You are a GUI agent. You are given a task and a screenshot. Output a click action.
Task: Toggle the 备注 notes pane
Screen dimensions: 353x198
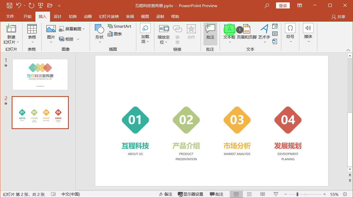tap(166, 194)
